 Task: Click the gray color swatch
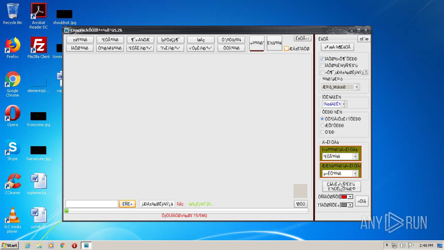(x=344, y=205)
